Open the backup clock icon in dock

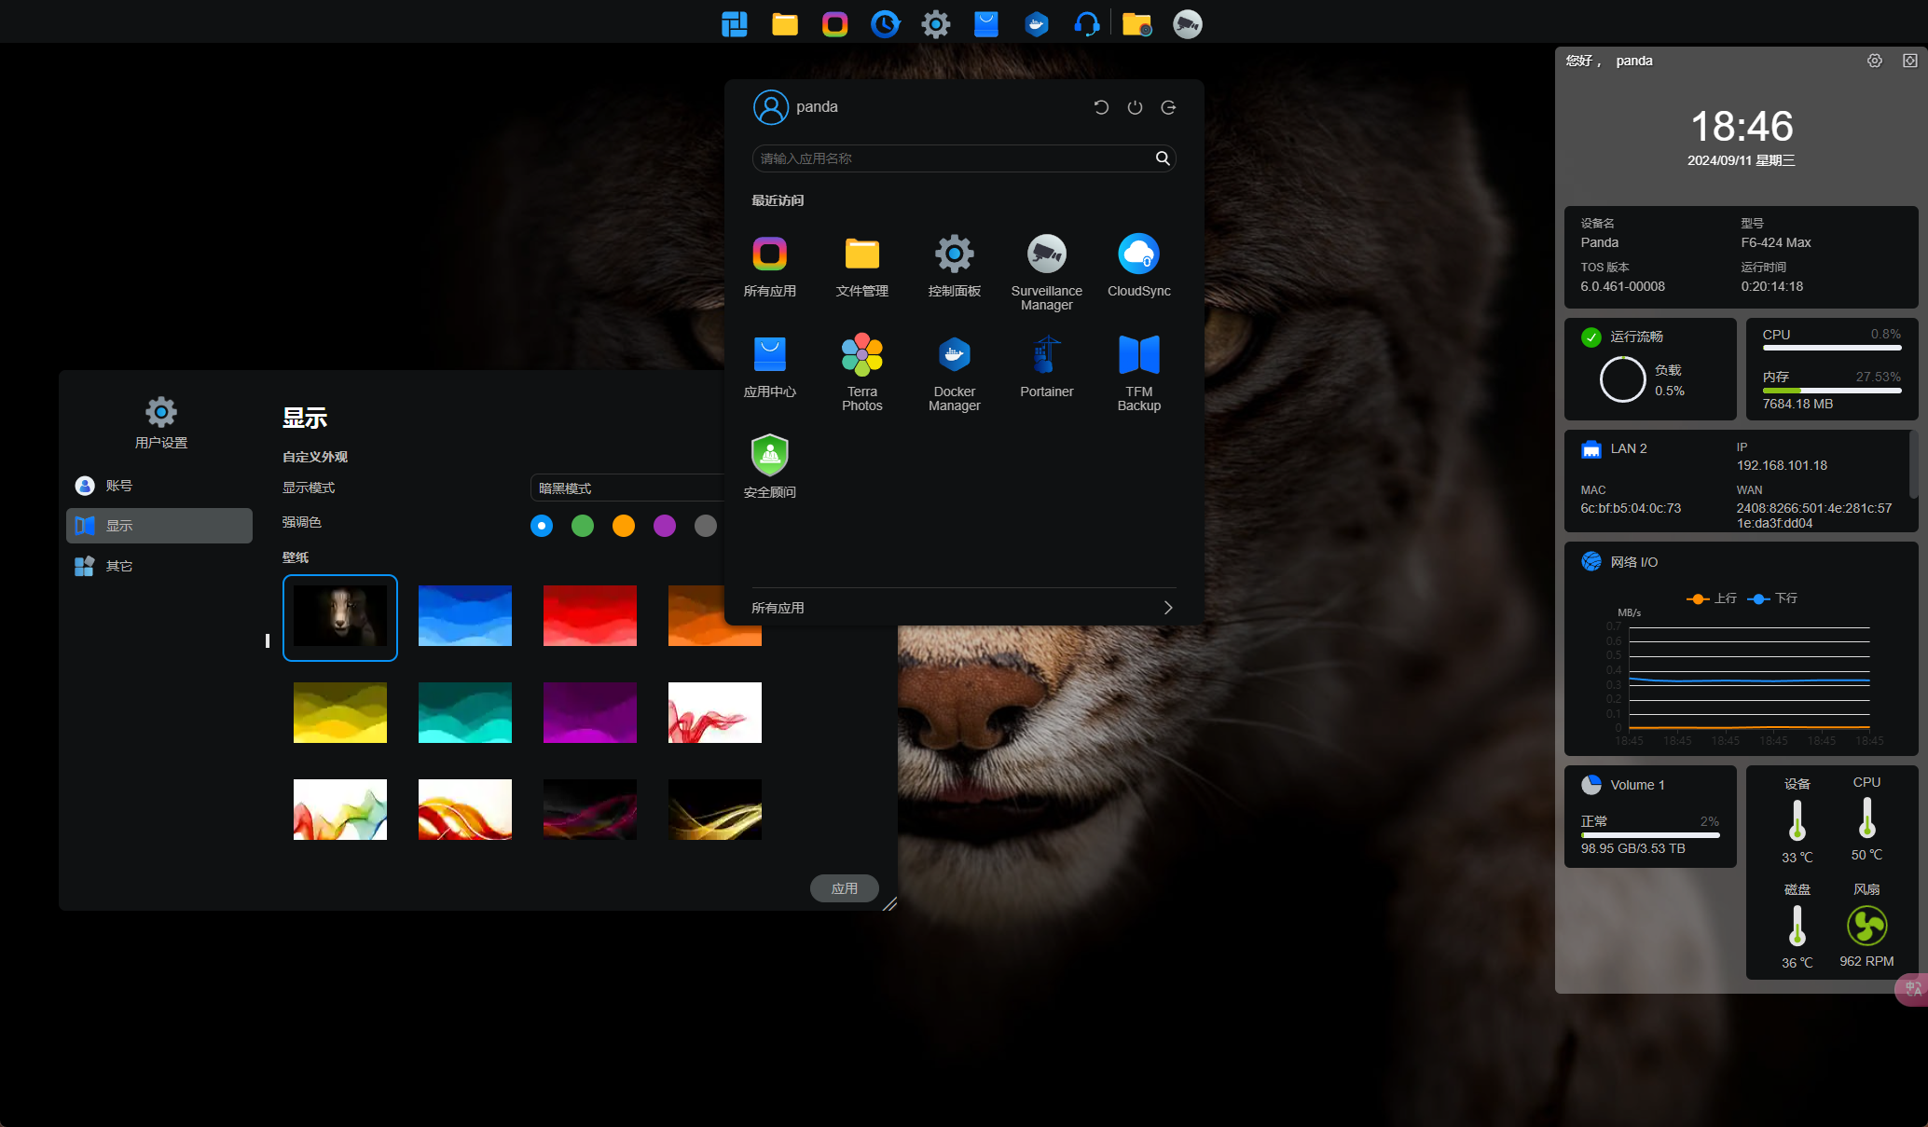886,24
